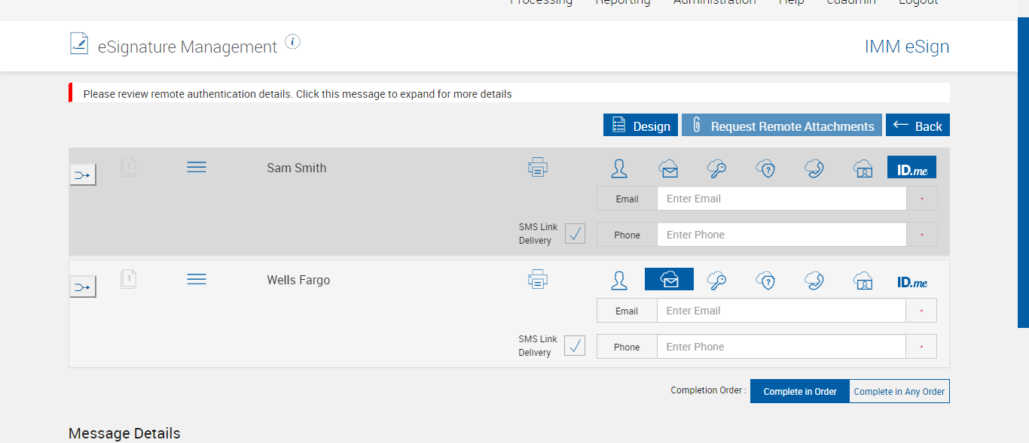This screenshot has height=443, width=1029.
Task: Select email cloud authentication for Sam Smith
Action: pyautogui.click(x=668, y=168)
